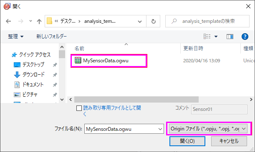Open デスクトップ in navigation pane

click(29, 65)
